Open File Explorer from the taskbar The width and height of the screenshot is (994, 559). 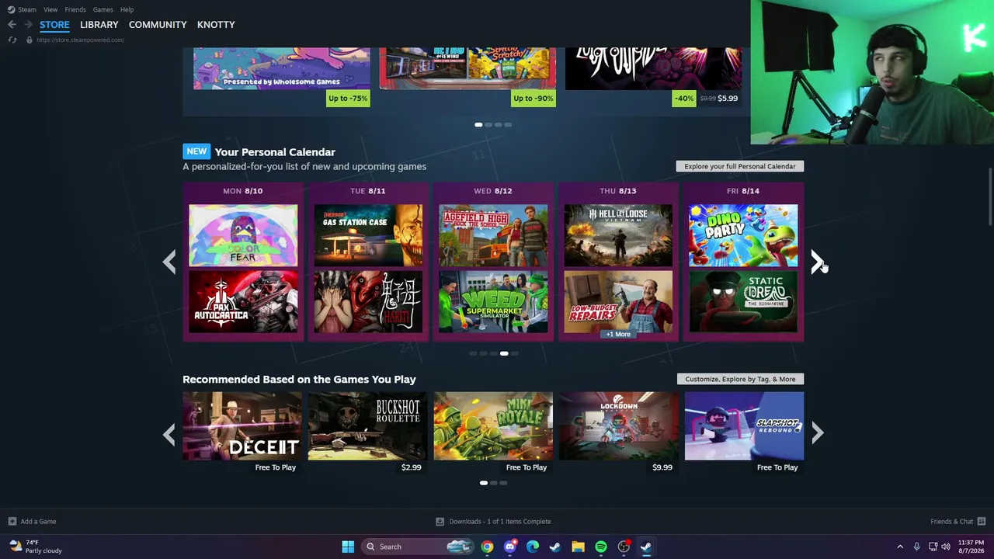(x=578, y=547)
